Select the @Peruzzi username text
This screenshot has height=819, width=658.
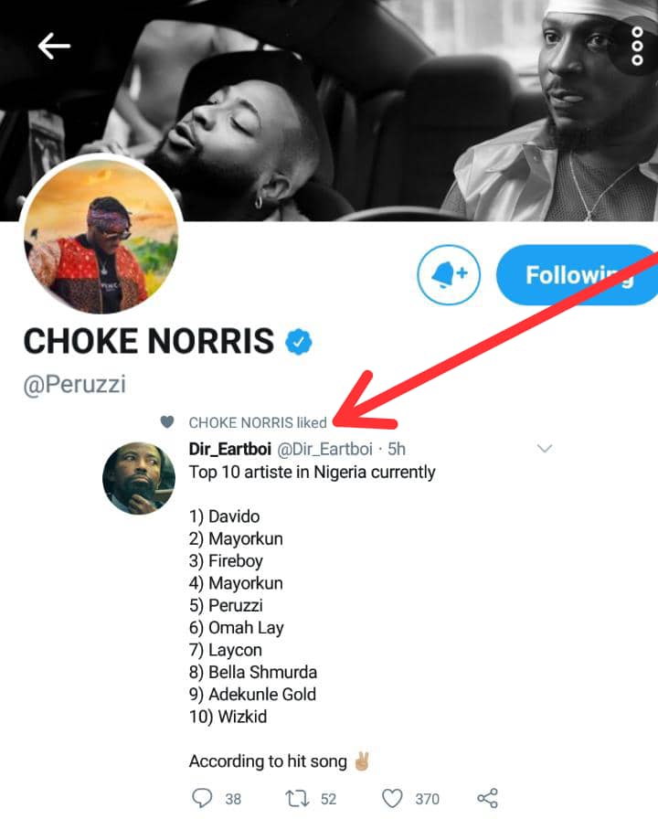(74, 385)
